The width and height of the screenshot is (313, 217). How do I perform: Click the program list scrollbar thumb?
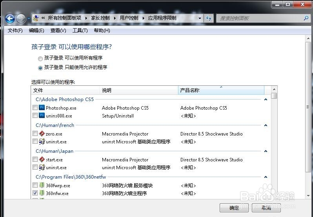pos(274,96)
